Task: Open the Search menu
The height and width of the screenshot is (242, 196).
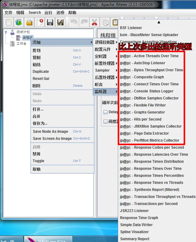Action: pos(34,13)
